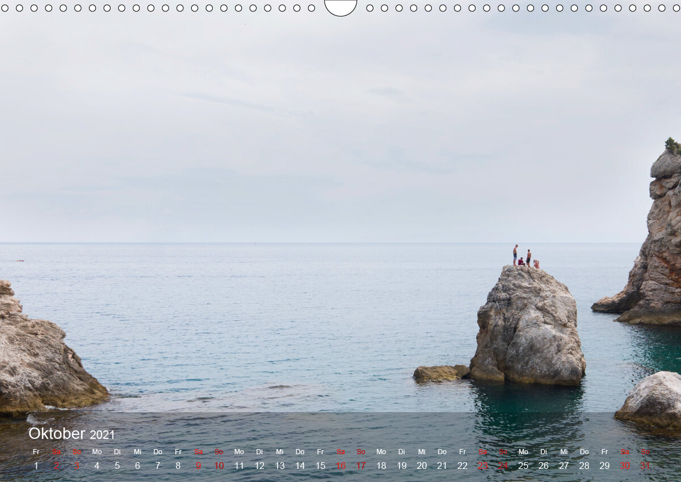Viewport: 681px width, 482px height.
Task: Select date 15 in the calendar
Action: (x=320, y=466)
